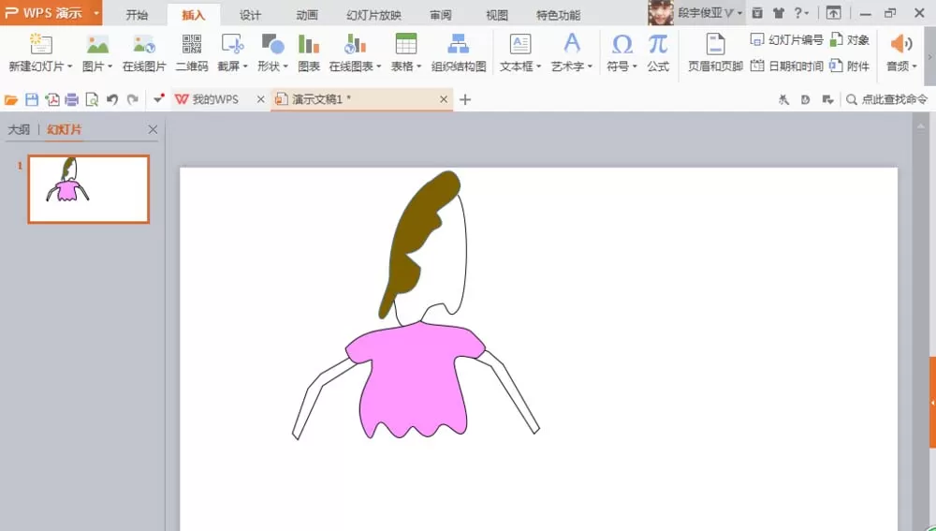936x531 pixels.
Task: Expand the New Slide dropdown arrow
Action: (x=70, y=66)
